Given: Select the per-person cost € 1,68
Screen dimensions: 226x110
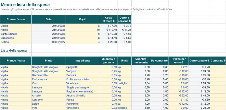Looking at the screenshot, I should (124, 34).
